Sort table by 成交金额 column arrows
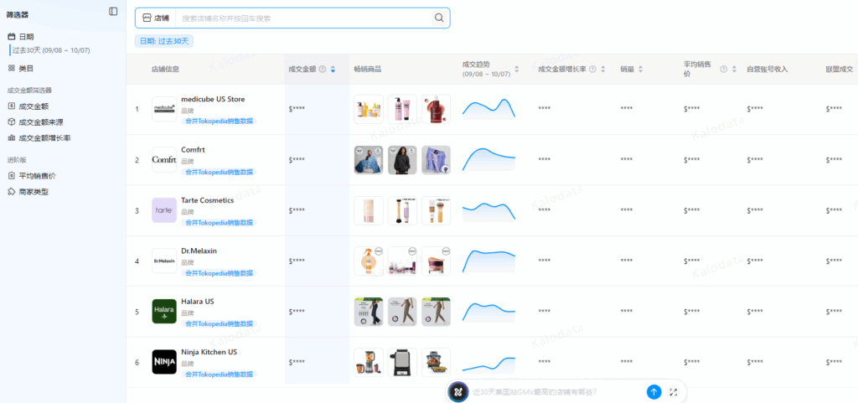This screenshot has height=403, width=858. click(333, 70)
